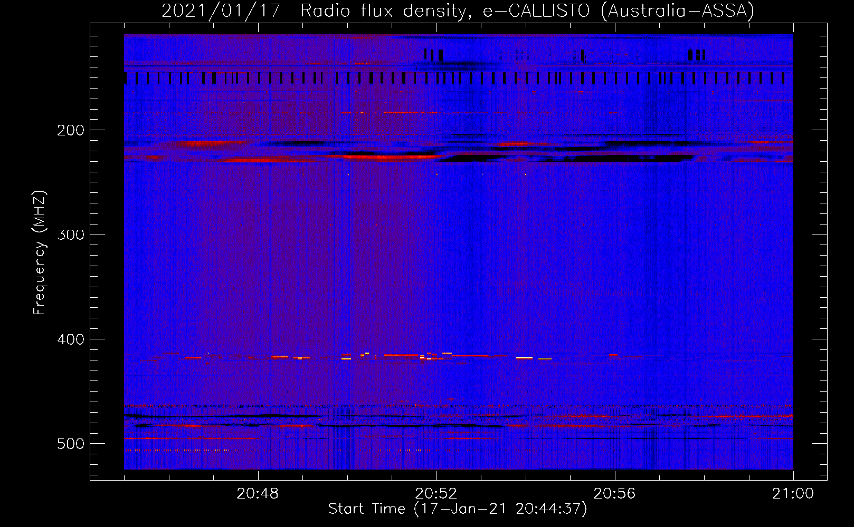Click the '21:00' time tick label
The image size is (854, 527).
click(793, 494)
